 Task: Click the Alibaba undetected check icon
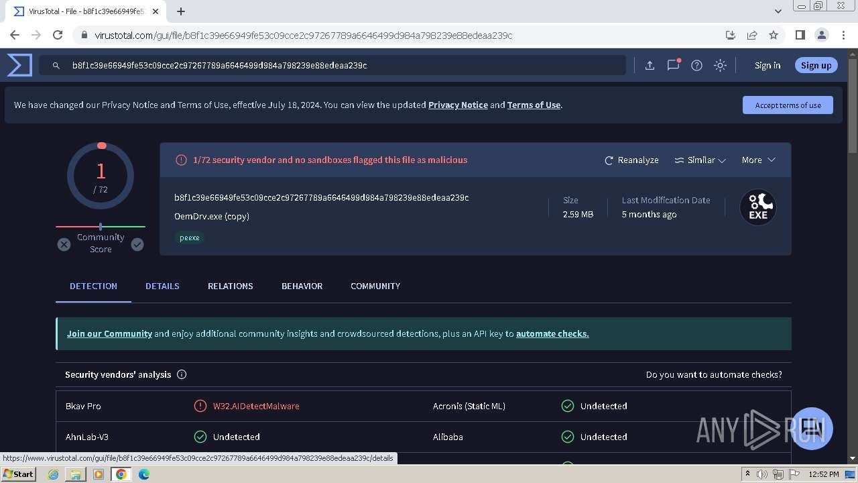tap(568, 437)
